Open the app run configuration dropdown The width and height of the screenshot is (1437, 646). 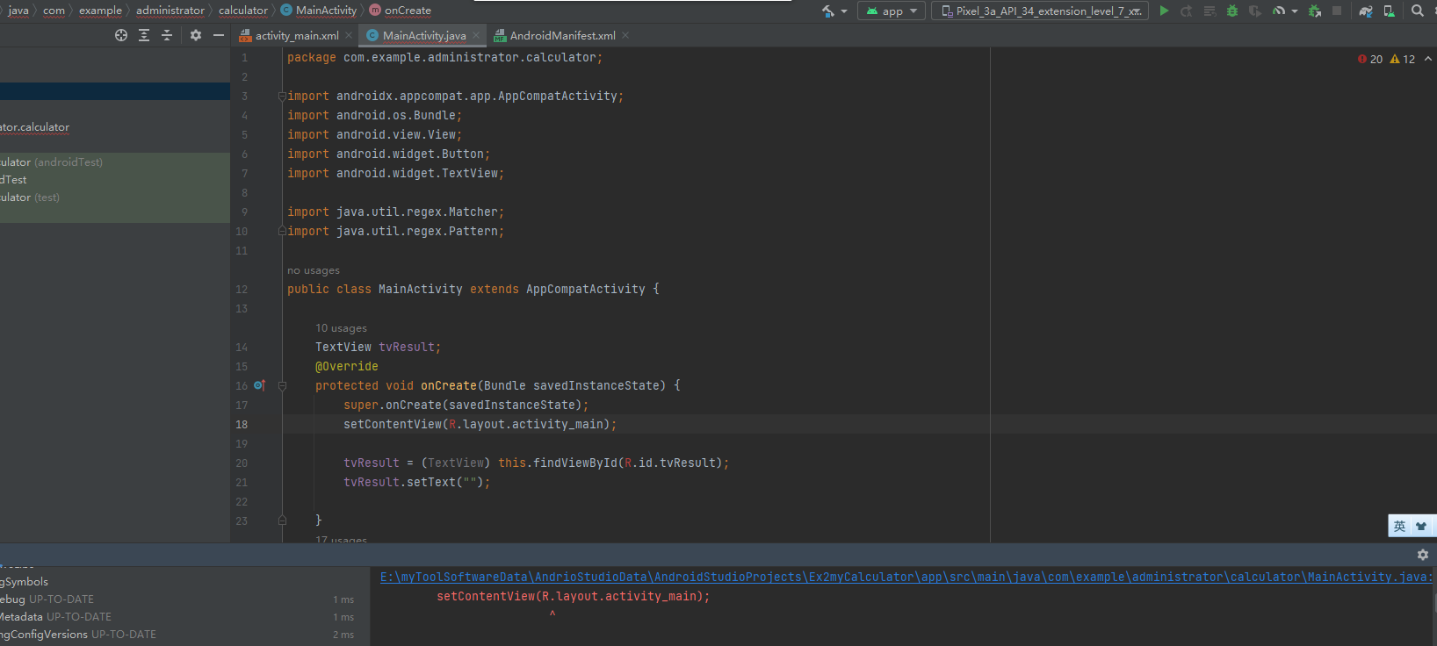point(892,11)
